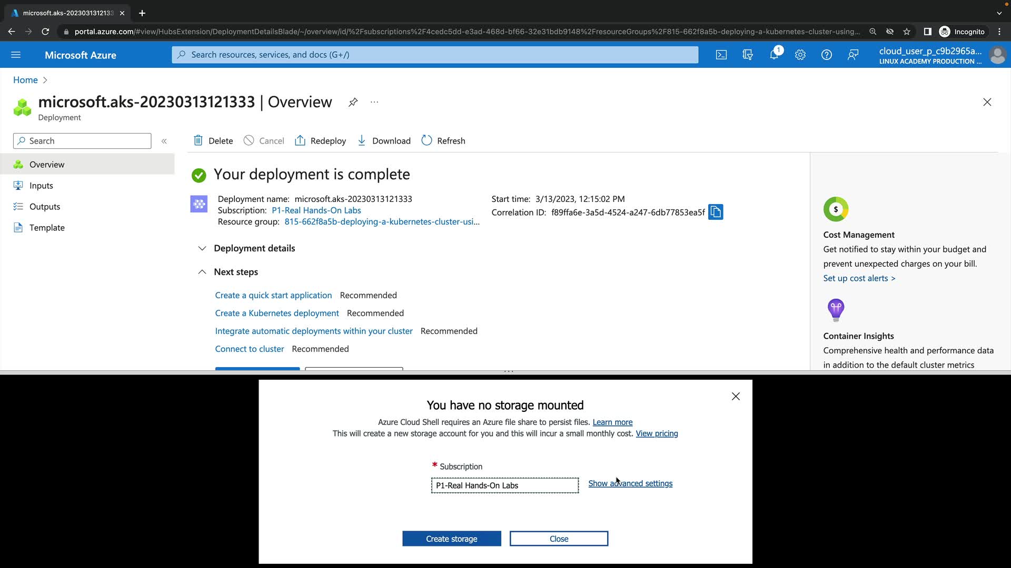Select Inputs in the left menu
This screenshot has width=1011, height=568.
[41, 186]
